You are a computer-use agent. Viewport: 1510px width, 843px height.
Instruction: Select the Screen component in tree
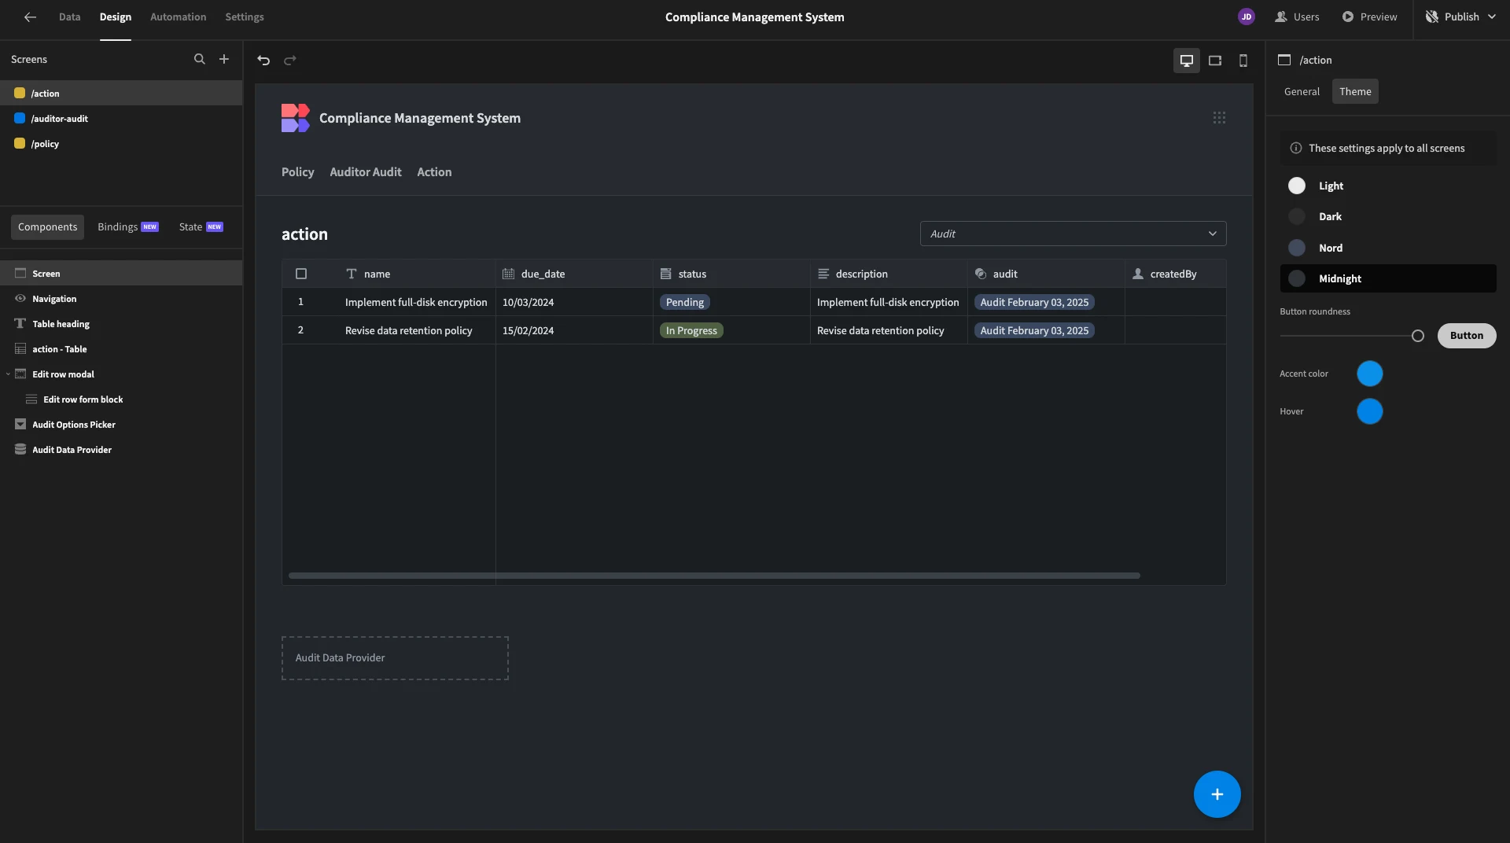pos(121,273)
